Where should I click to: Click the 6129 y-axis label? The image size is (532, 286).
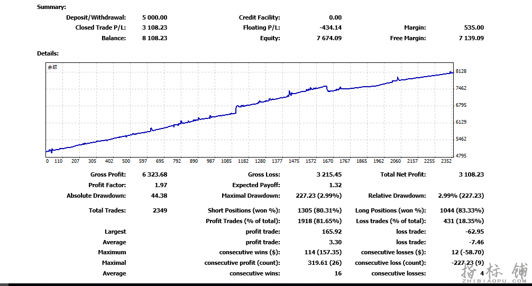pyautogui.click(x=461, y=122)
